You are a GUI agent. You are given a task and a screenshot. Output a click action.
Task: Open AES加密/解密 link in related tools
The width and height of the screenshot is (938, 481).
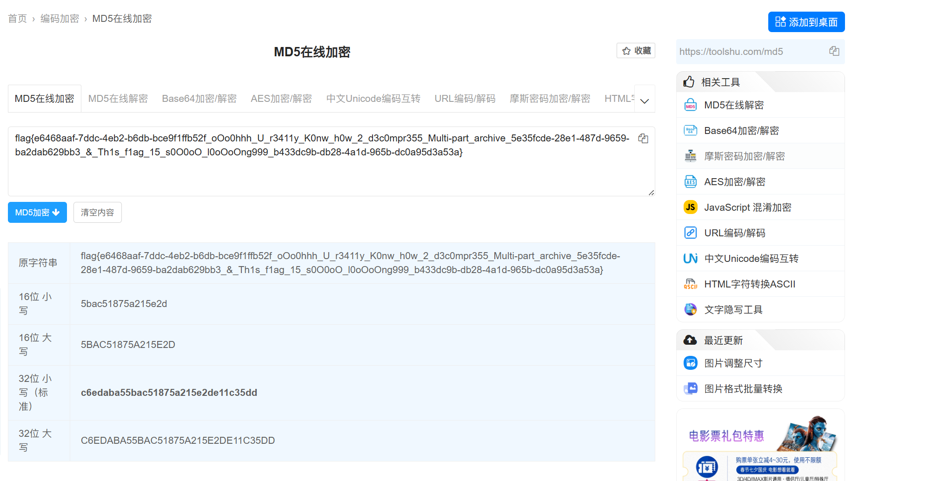(x=735, y=182)
